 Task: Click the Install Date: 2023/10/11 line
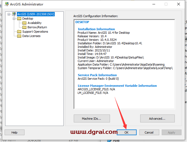(x=94, y=50)
